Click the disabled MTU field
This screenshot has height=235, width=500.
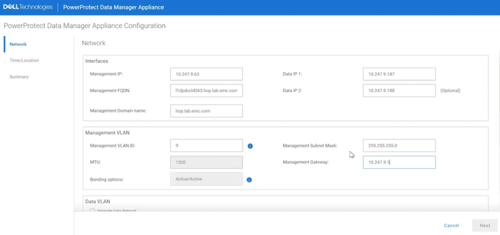point(206,162)
